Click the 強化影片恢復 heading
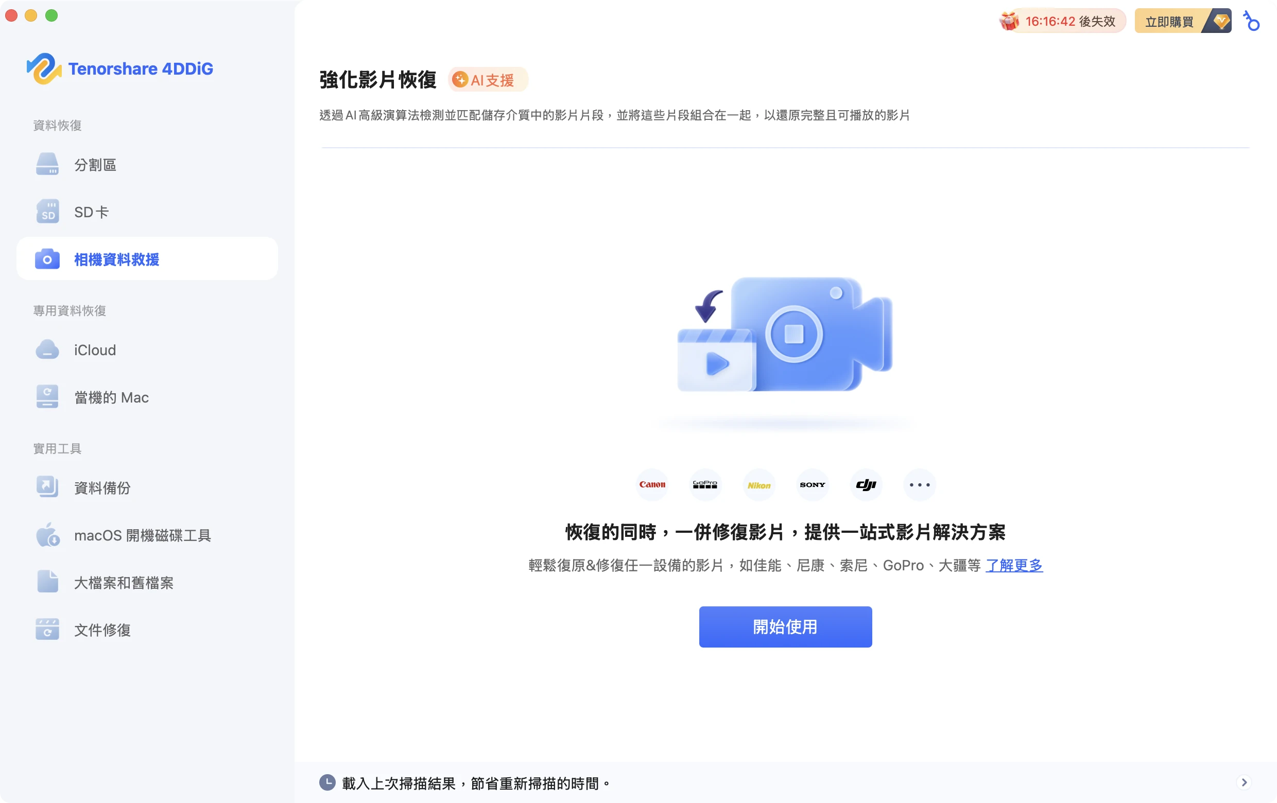Image resolution: width=1277 pixels, height=803 pixels. tap(377, 79)
